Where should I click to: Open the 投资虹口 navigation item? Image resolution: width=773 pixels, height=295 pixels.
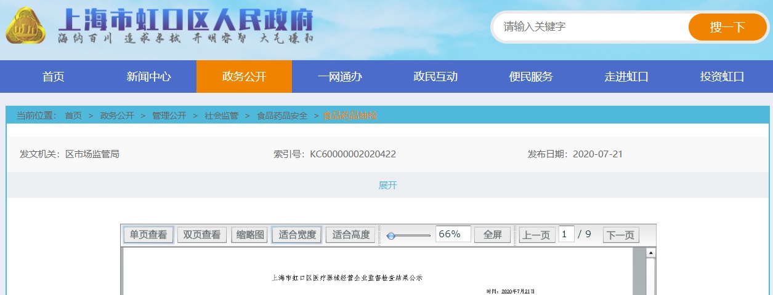click(x=722, y=77)
